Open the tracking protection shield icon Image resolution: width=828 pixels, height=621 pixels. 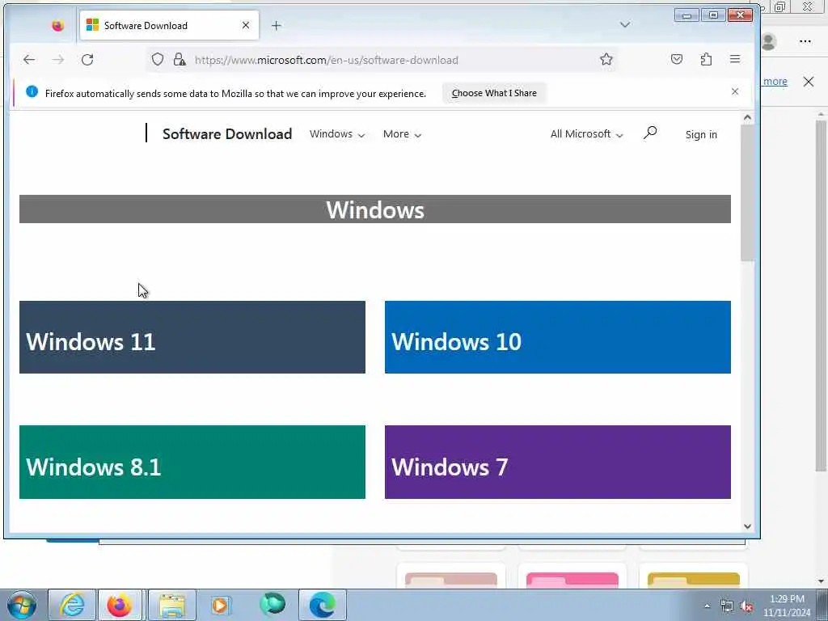(x=158, y=59)
